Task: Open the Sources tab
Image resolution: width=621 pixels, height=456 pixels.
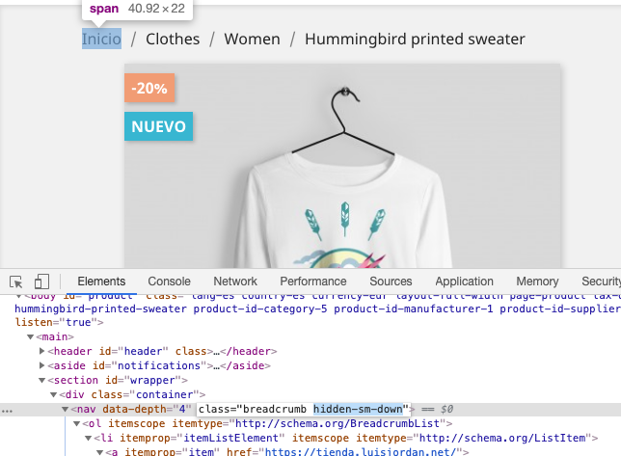Action: tap(391, 282)
